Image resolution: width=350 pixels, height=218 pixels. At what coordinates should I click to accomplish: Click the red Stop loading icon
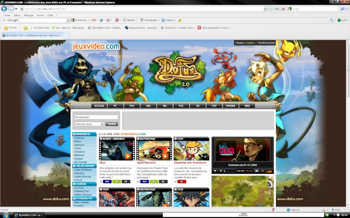(283, 9)
